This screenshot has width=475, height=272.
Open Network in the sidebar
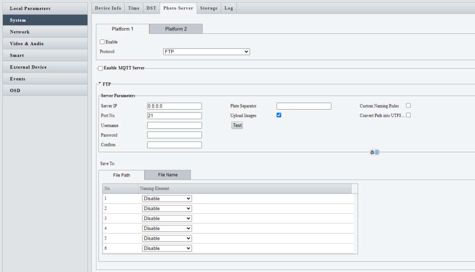click(x=45, y=32)
